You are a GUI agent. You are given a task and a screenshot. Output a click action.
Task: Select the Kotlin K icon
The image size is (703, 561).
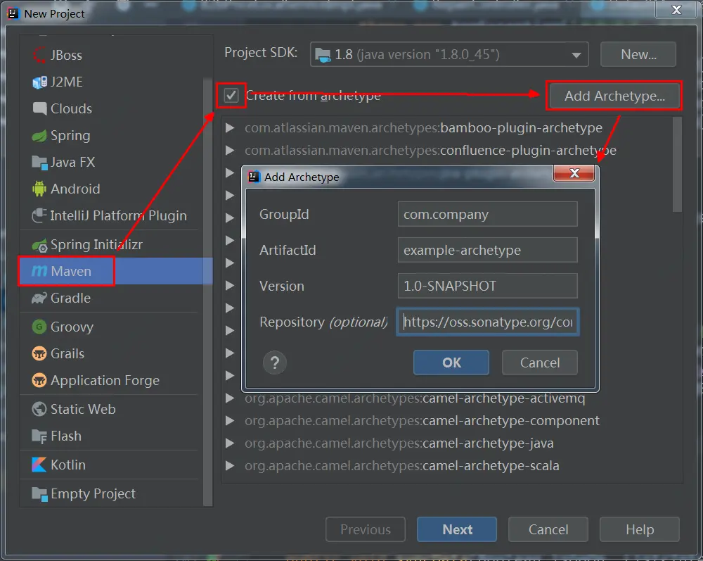coord(39,465)
